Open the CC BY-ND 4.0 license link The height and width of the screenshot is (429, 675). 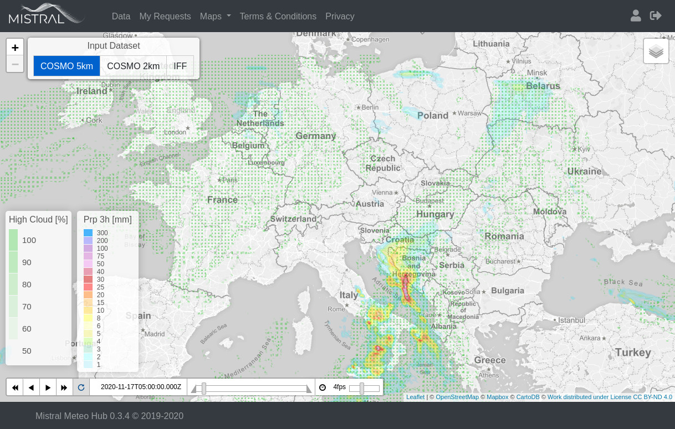[610, 397]
